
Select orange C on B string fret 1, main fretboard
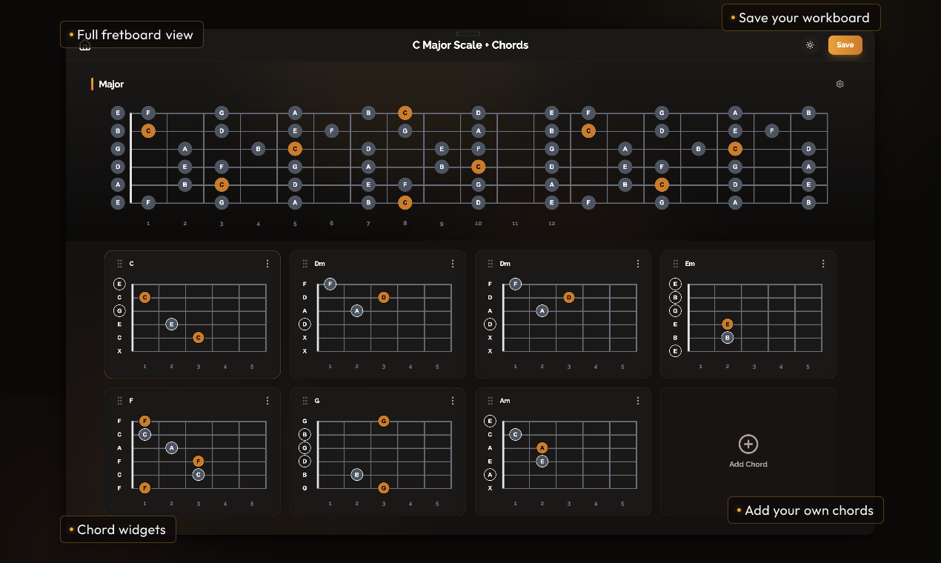[x=148, y=131]
